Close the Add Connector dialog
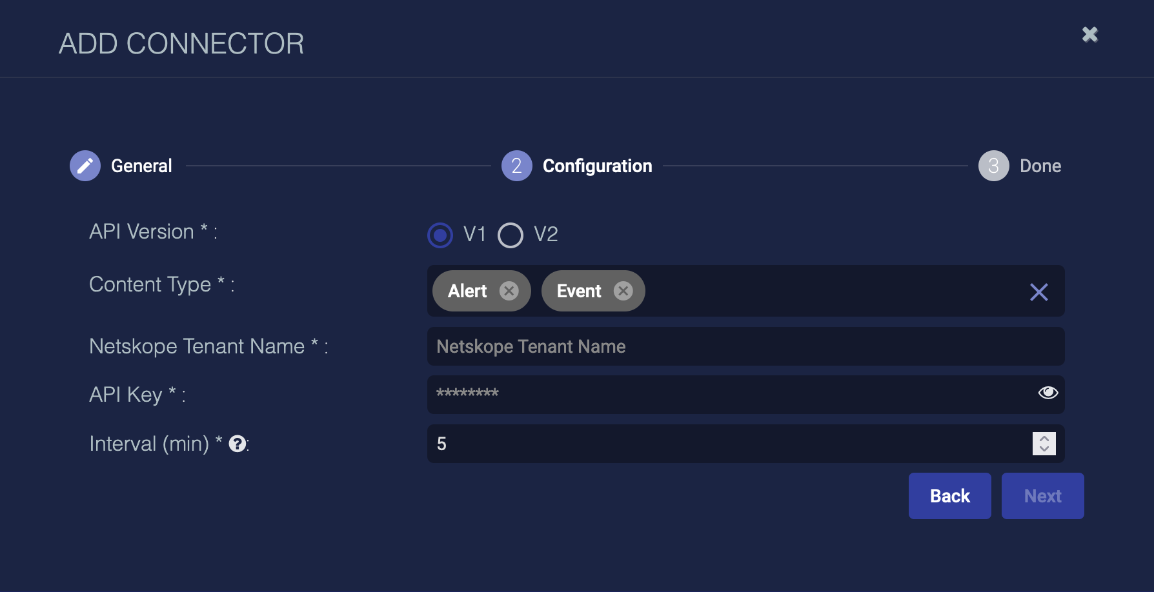This screenshot has width=1154, height=592. tap(1089, 35)
